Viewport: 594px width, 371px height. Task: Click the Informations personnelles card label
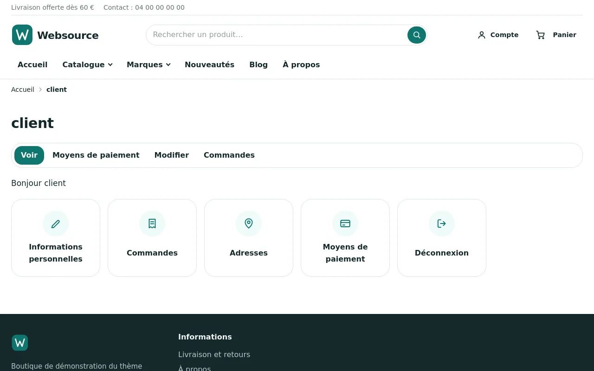(56, 253)
